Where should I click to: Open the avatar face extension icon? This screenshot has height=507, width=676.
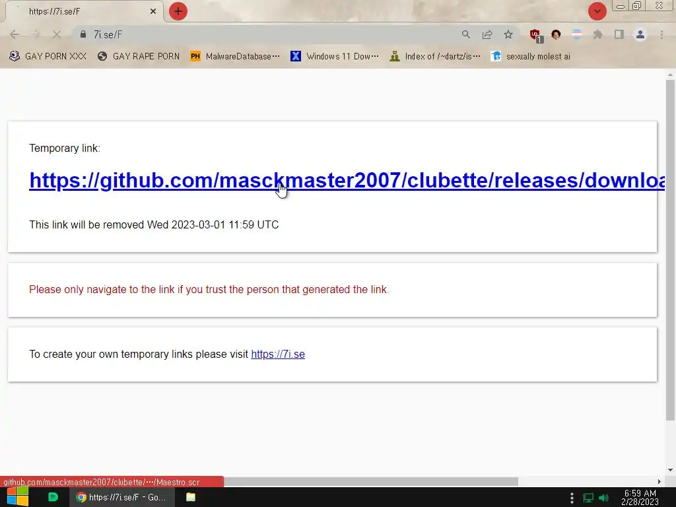556,34
